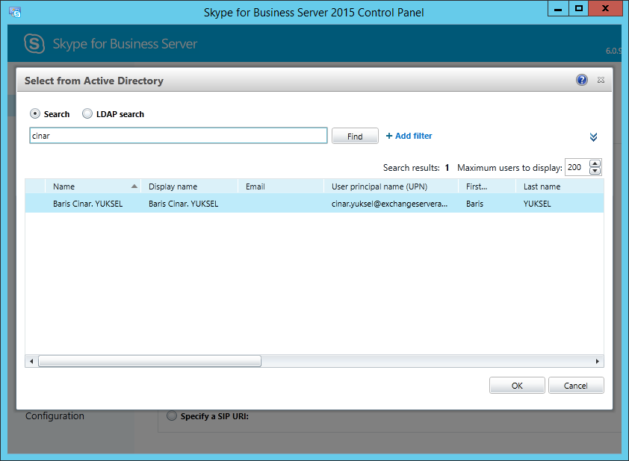The height and width of the screenshot is (461, 629).
Task: Select the Specify a SIP URI radio button
Action: pos(171,415)
